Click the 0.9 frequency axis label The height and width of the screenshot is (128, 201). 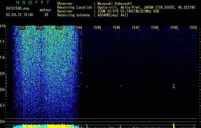coord(3,74)
